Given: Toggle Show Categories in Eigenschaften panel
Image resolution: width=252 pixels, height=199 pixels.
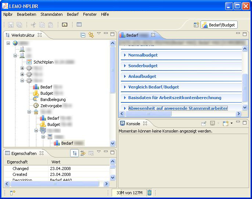Looking at the screenshot, I should pyautogui.click(x=75, y=153).
